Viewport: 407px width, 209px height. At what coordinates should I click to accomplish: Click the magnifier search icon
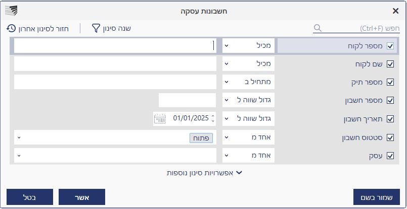[318, 28]
